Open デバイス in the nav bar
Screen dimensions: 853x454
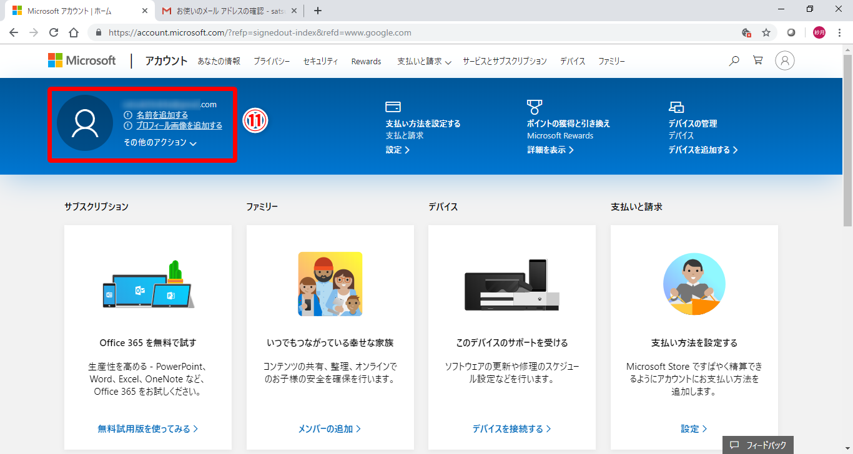point(573,61)
